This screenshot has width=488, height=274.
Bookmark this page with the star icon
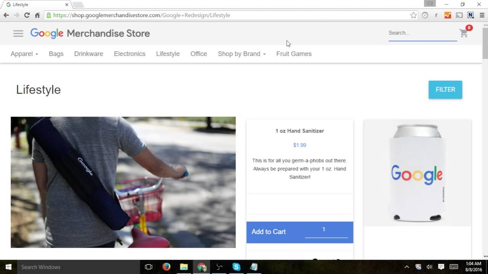coord(413,15)
